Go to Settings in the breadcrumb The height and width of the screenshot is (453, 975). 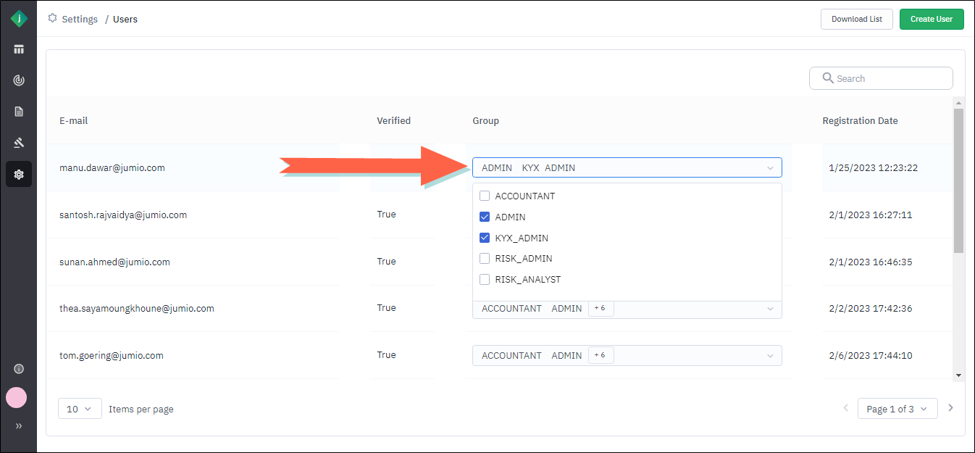coord(79,20)
